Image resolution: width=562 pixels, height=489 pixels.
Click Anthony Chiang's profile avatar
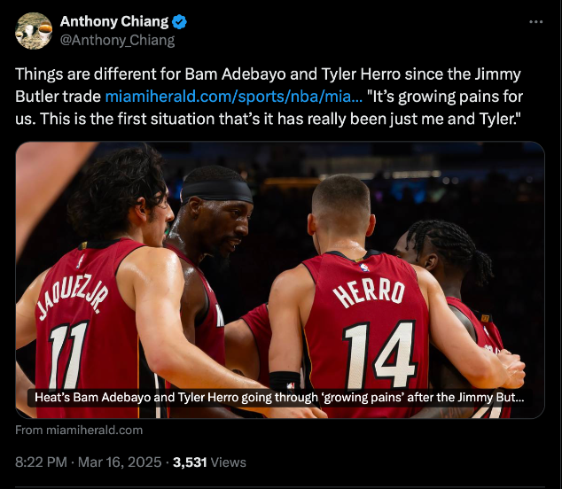[34, 31]
